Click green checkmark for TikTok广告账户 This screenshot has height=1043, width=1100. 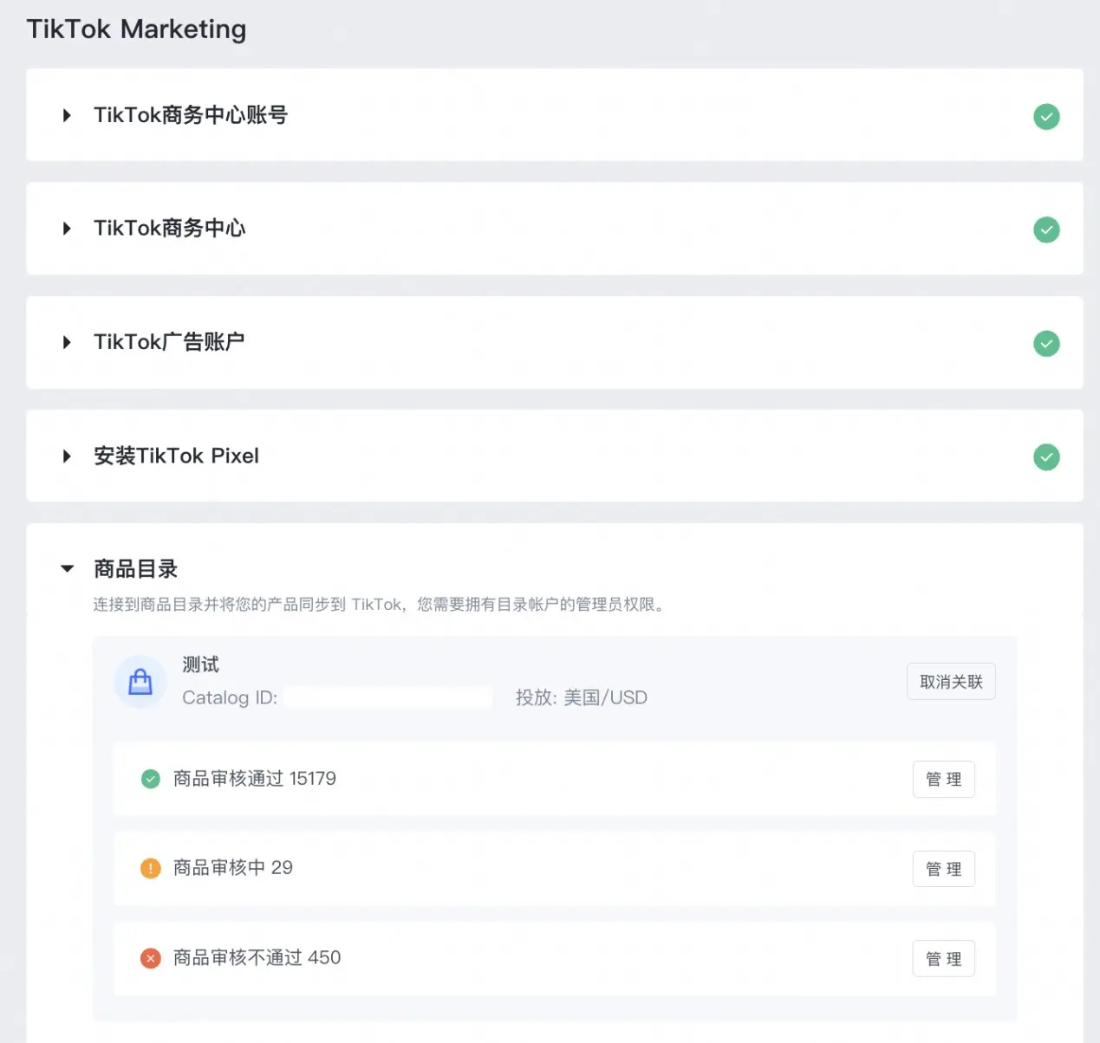pos(1046,344)
